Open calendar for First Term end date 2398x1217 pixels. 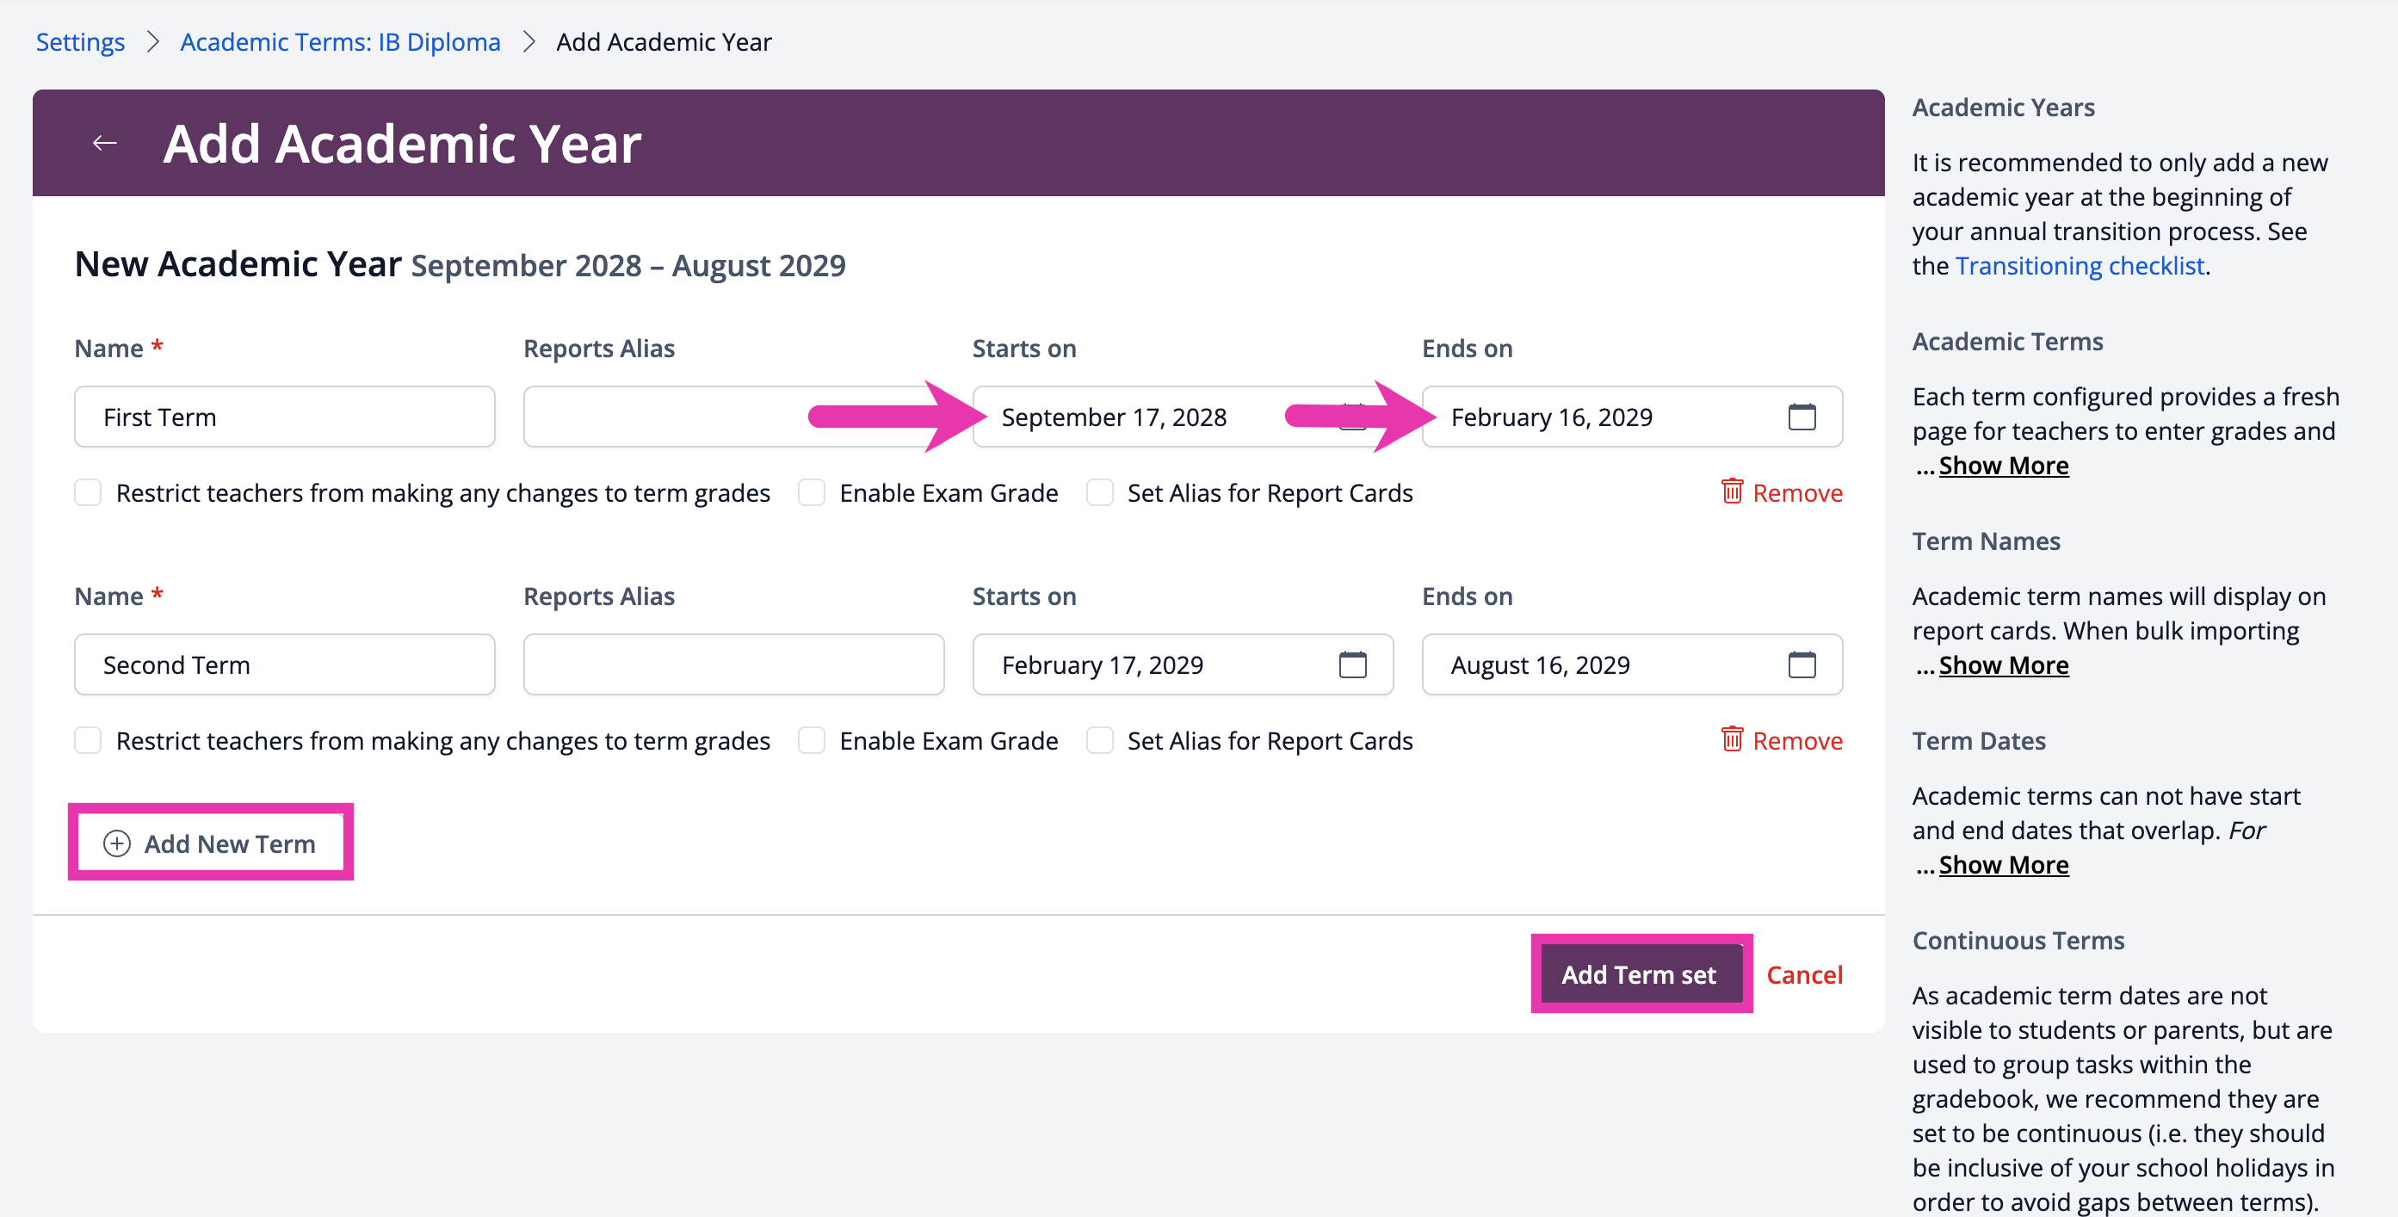1802,417
